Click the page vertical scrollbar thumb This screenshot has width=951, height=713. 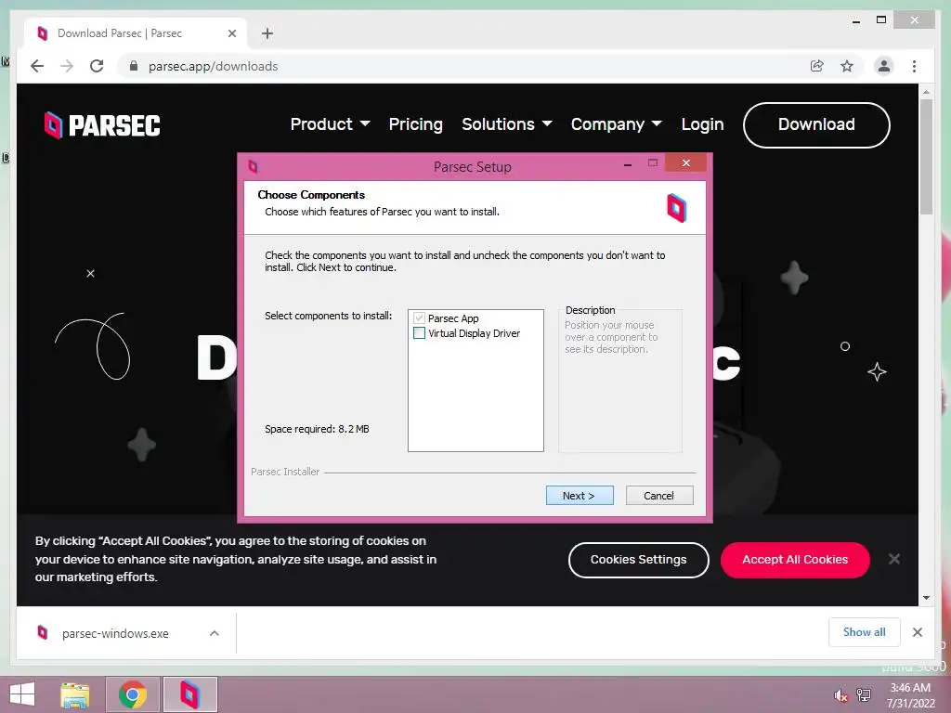click(x=926, y=156)
